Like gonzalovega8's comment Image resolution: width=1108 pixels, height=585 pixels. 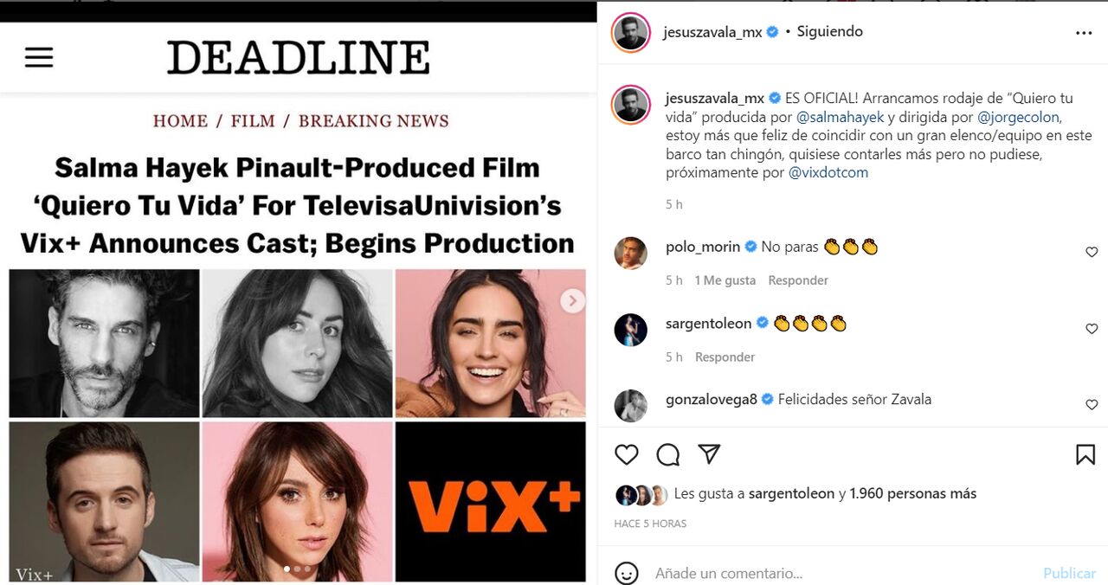click(1092, 405)
